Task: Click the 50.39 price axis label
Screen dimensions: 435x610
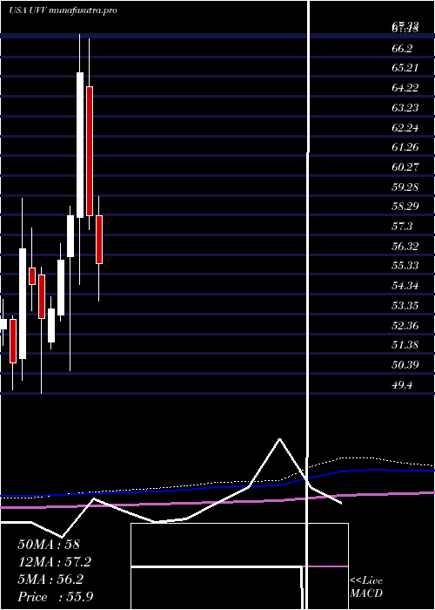Action: [x=405, y=365]
